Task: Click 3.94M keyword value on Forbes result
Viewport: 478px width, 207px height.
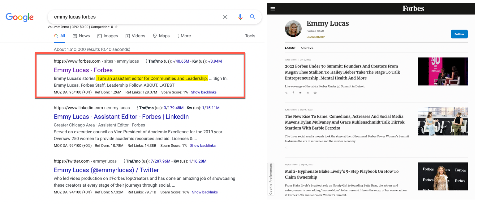Action: (x=216, y=61)
